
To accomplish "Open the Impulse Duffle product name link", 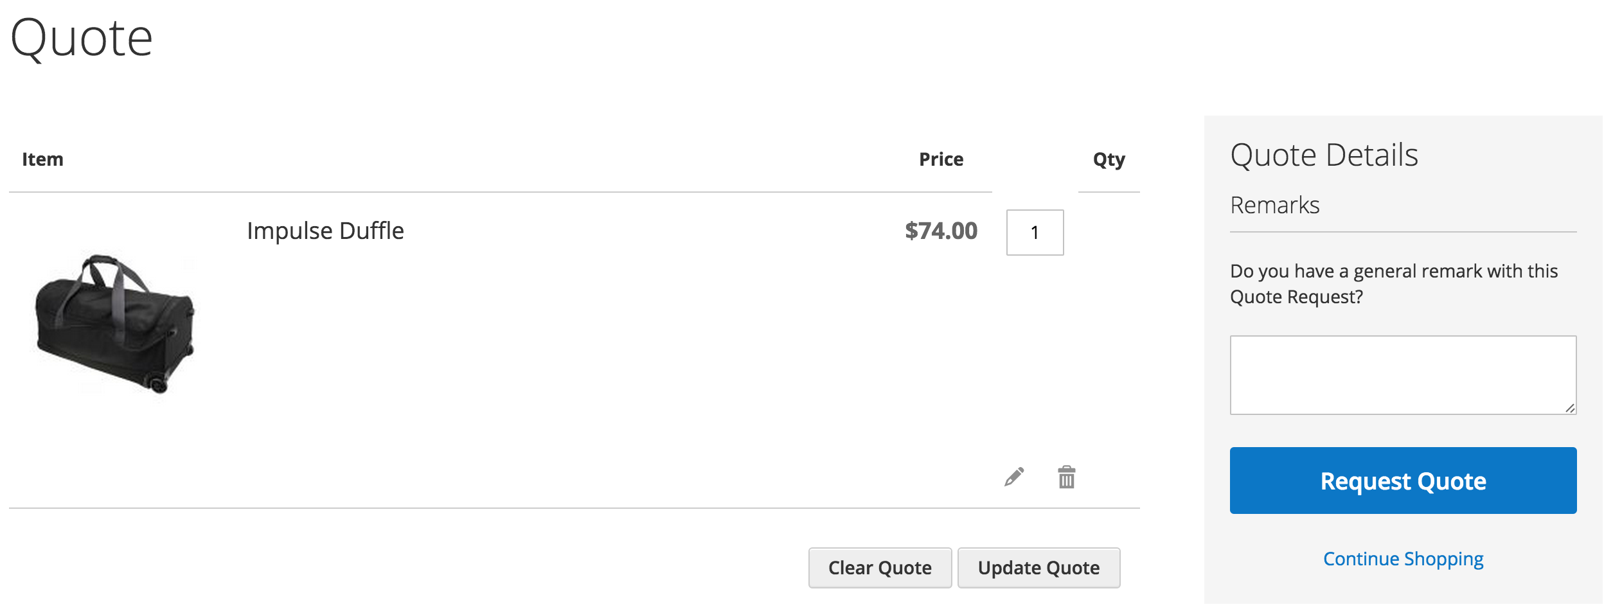I will coord(325,231).
